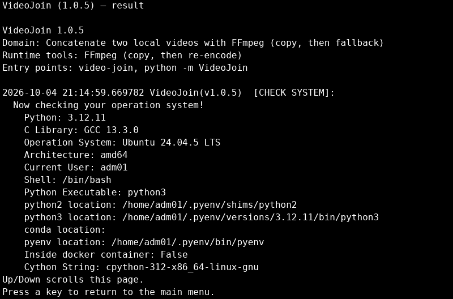Click the 'Press a key to return' prompt
This screenshot has width=453, height=299.
click(108, 292)
